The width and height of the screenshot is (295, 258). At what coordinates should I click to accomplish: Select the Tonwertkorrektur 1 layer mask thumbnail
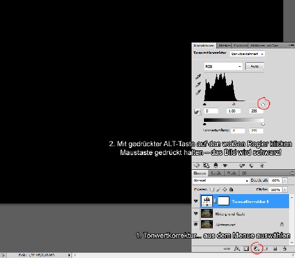tap(223, 201)
